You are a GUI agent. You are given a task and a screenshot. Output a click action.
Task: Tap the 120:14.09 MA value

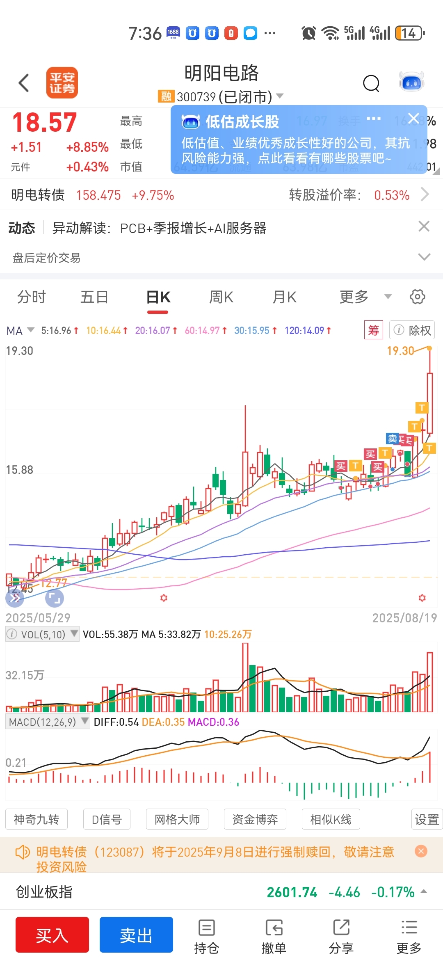pos(308,330)
